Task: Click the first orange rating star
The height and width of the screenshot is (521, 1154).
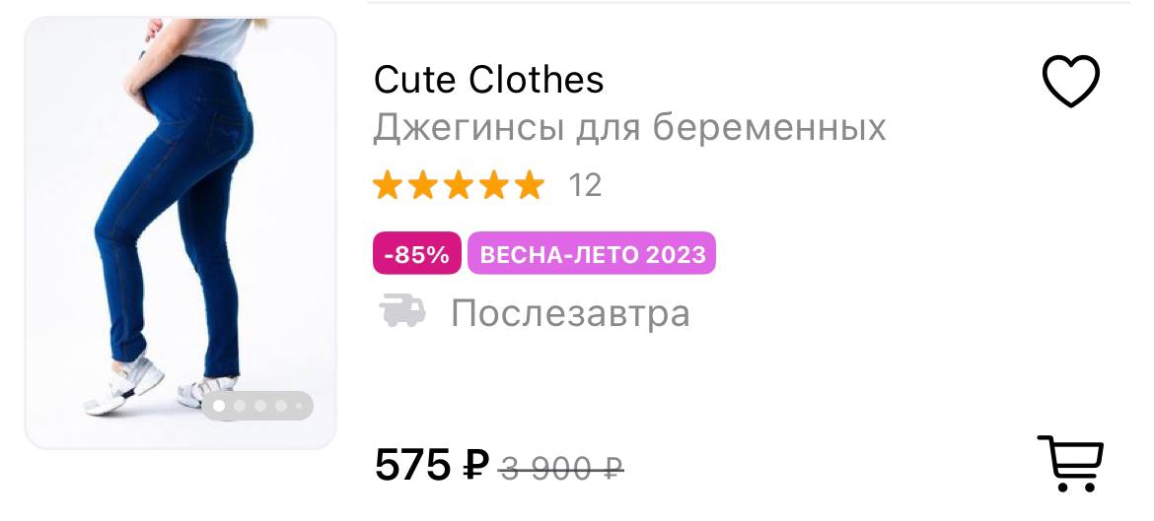Action: 388,184
